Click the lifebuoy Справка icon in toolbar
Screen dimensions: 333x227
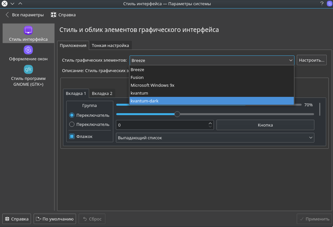53,15
